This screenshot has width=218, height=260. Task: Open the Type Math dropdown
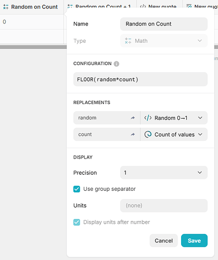click(164, 41)
